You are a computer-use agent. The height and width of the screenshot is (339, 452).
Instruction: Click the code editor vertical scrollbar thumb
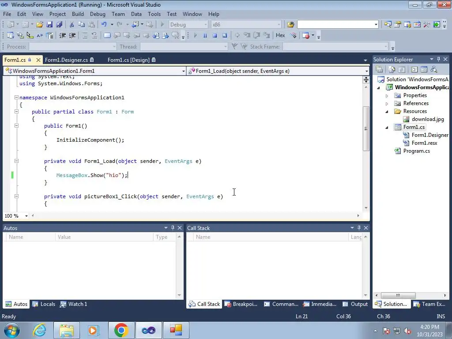(x=366, y=128)
